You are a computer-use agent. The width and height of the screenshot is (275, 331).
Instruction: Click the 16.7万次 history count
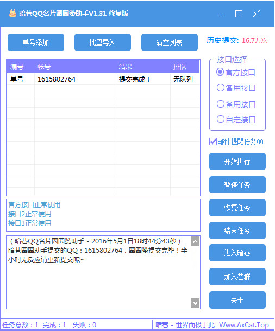tap(255, 40)
